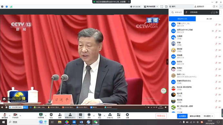The image size is (223, 125).
Task: Unmute the microphone in the meeting toolbar
Action: [x=5, y=115]
